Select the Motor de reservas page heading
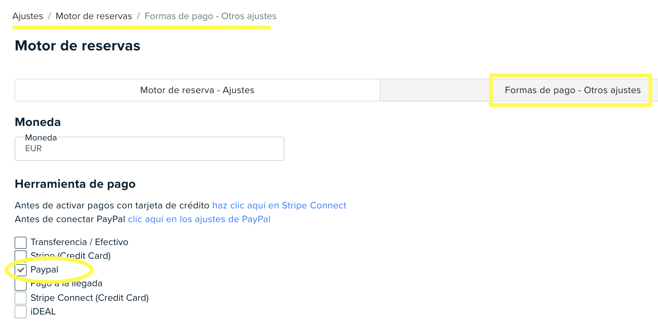 coord(77,46)
